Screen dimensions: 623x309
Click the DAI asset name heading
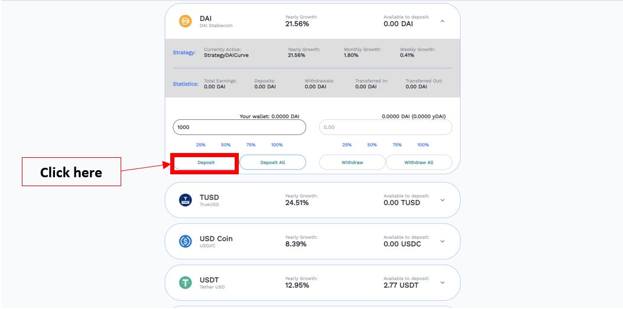pos(206,18)
